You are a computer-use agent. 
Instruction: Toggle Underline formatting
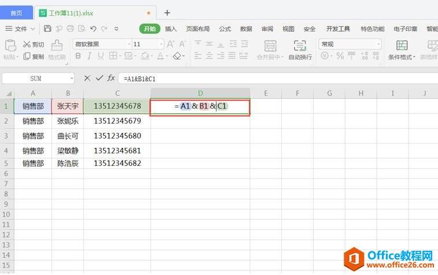101,56
